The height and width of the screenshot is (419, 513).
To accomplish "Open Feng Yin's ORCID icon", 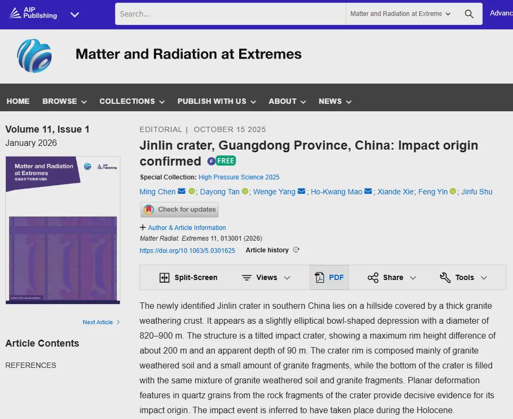I will click(453, 192).
